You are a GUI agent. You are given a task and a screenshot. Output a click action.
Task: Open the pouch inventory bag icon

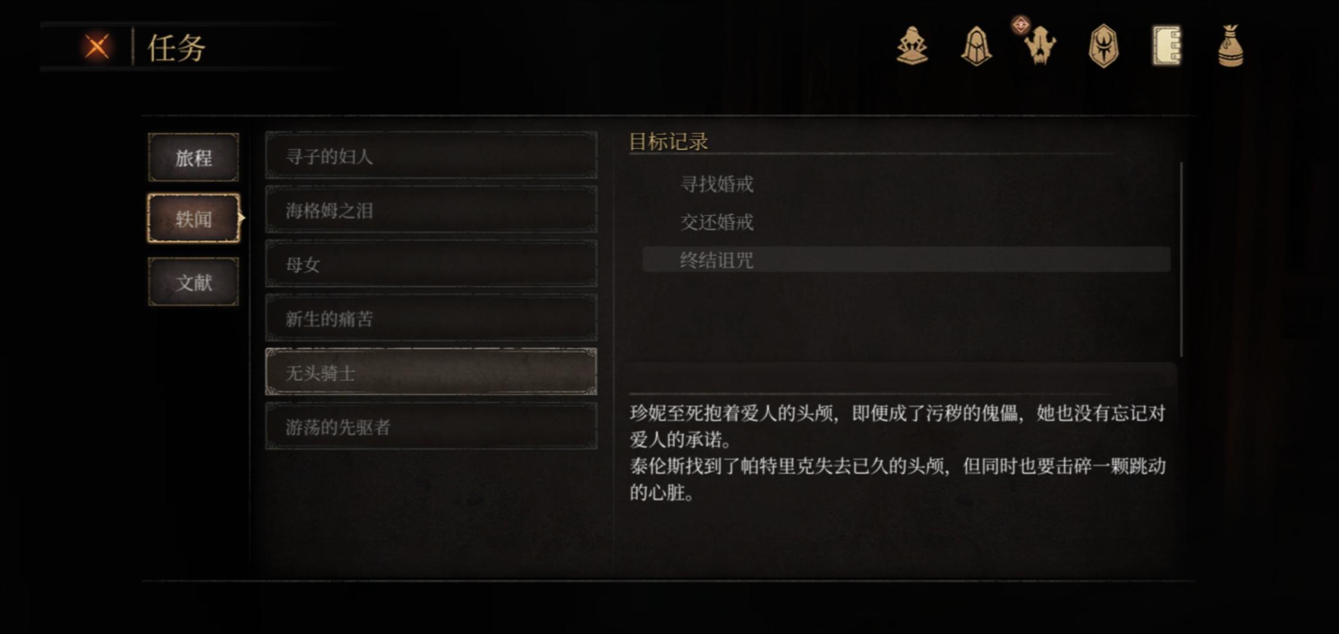pyautogui.click(x=1230, y=46)
